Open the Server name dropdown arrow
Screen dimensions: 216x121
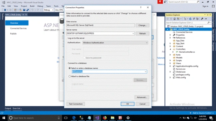tap(133, 33)
